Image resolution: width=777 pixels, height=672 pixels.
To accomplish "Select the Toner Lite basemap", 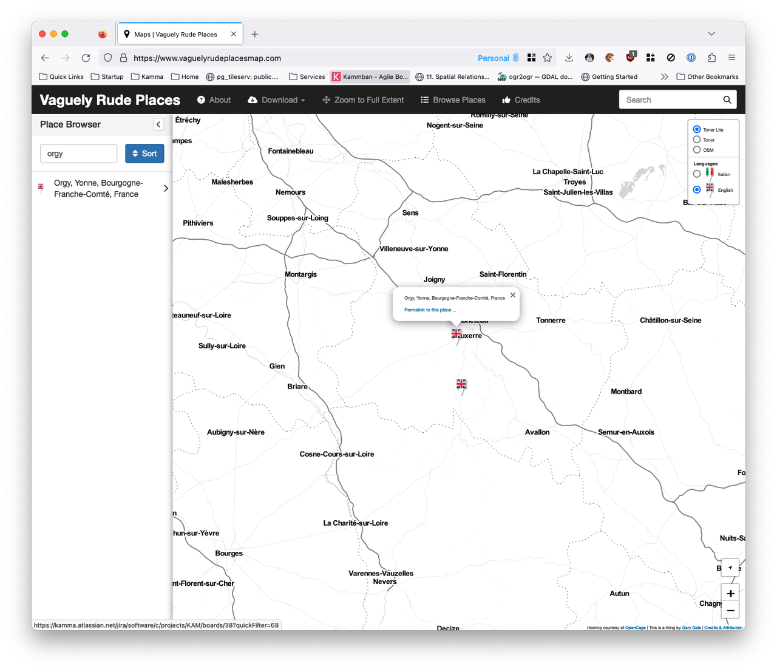I will coord(697,129).
